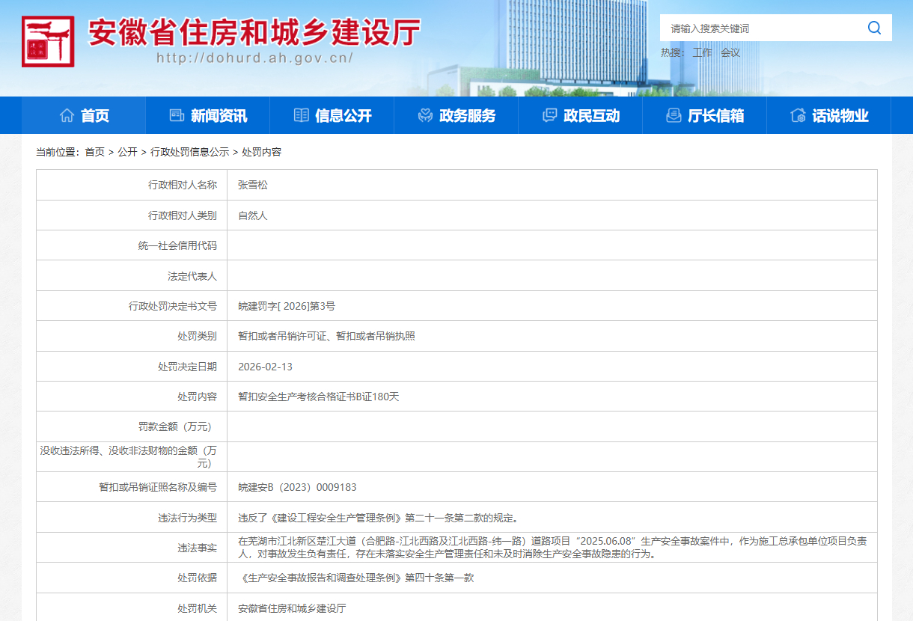Click the hot search keyword 工作

[702, 52]
